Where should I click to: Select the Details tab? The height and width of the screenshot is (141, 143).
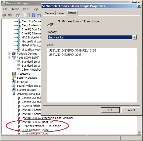(x=72, y=13)
